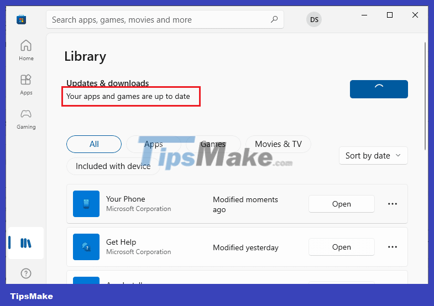
Task: Click the Microsoft Store logo icon
Action: click(22, 20)
